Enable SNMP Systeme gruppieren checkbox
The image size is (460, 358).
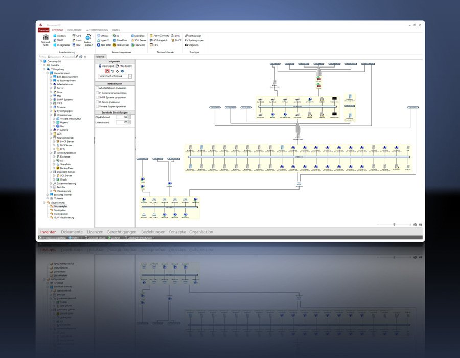point(97,97)
